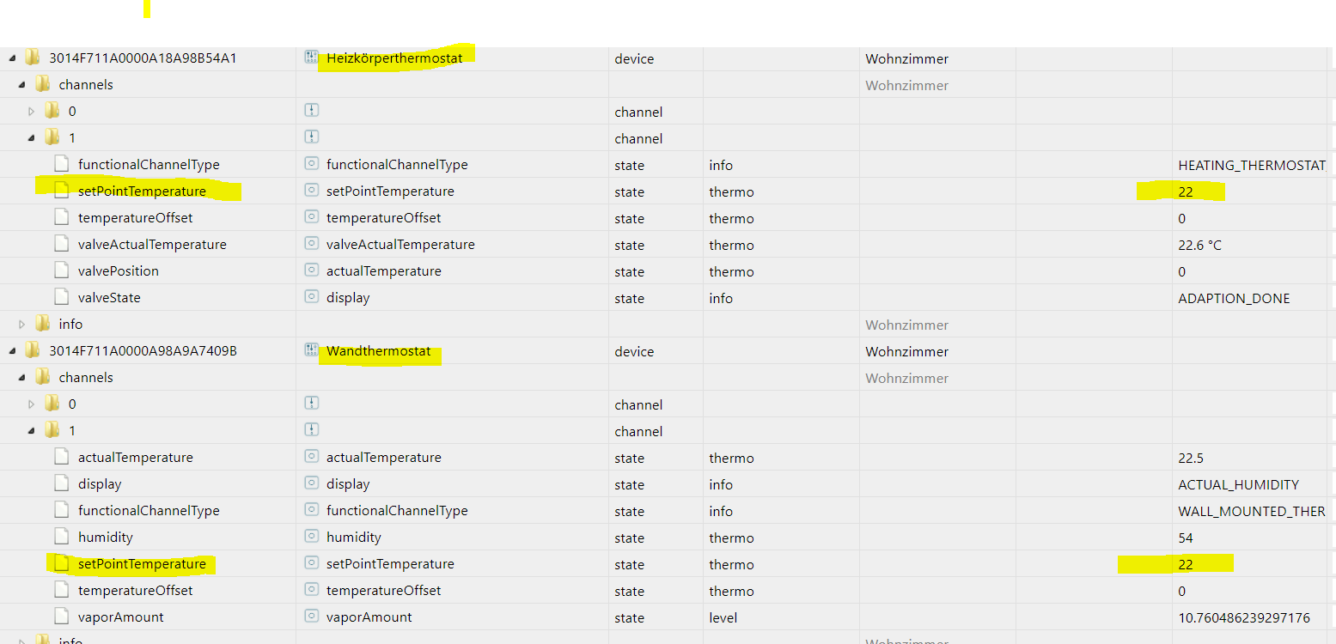Click folder icon of channel 1 under Wandthermostat
The height and width of the screenshot is (644, 1336).
[x=52, y=430]
